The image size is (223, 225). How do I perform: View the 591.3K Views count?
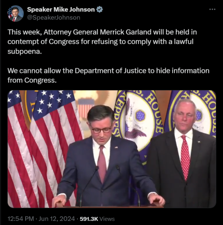[97, 219]
